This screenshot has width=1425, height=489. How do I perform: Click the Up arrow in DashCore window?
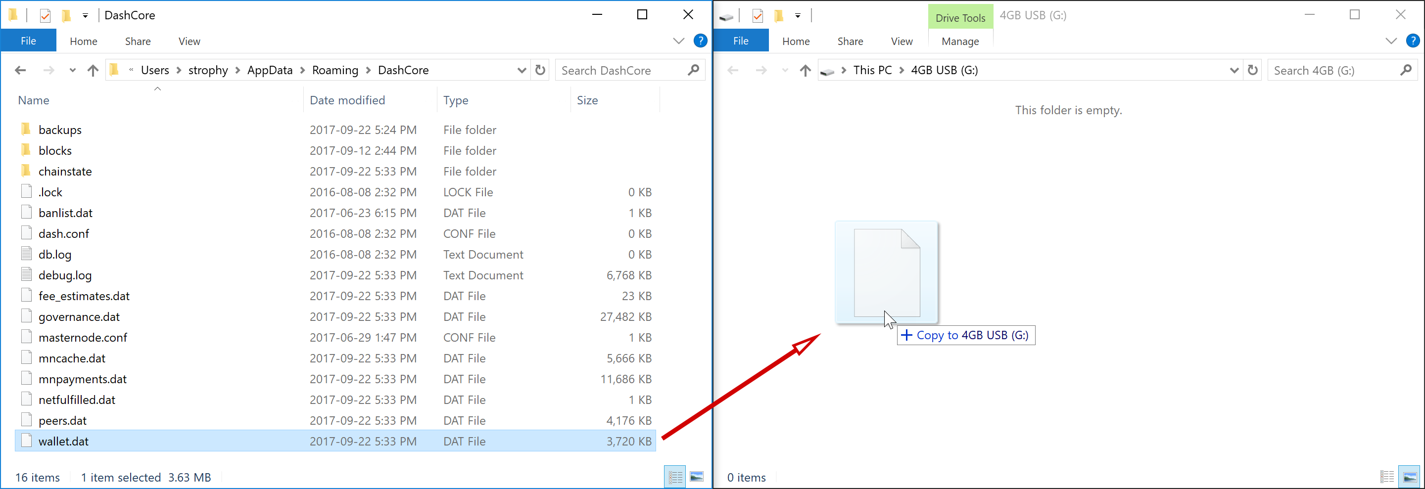point(93,70)
